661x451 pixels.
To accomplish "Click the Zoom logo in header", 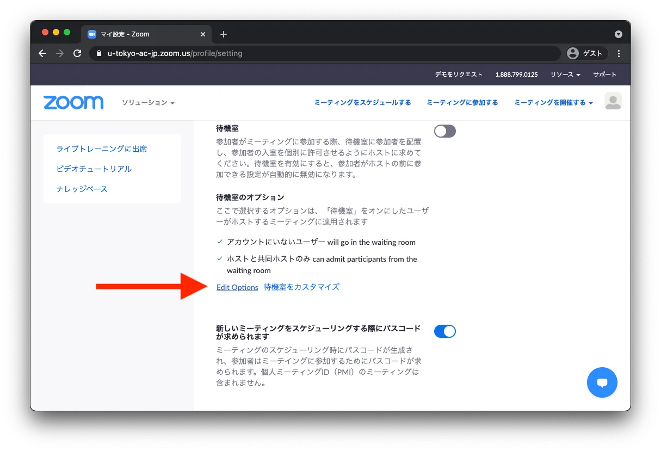I will pos(73,102).
